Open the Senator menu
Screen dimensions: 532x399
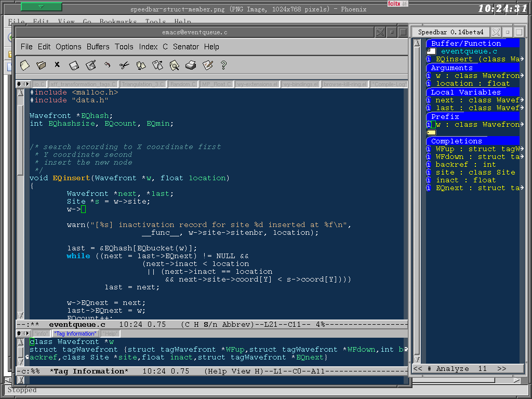[x=185, y=47]
